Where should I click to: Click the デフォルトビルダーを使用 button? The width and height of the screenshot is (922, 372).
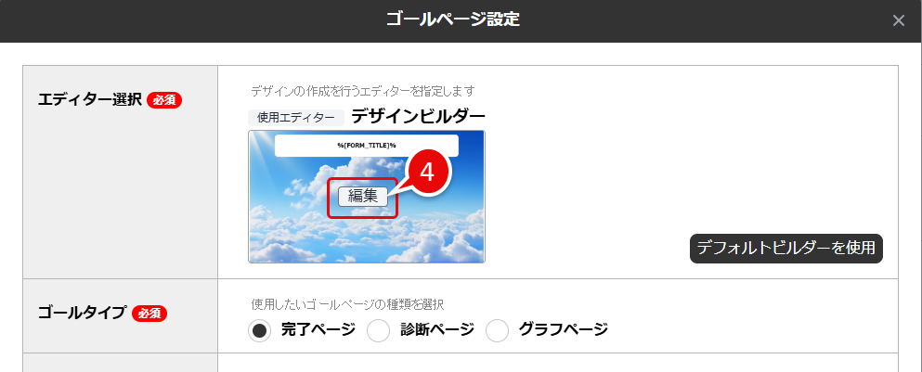tap(786, 248)
